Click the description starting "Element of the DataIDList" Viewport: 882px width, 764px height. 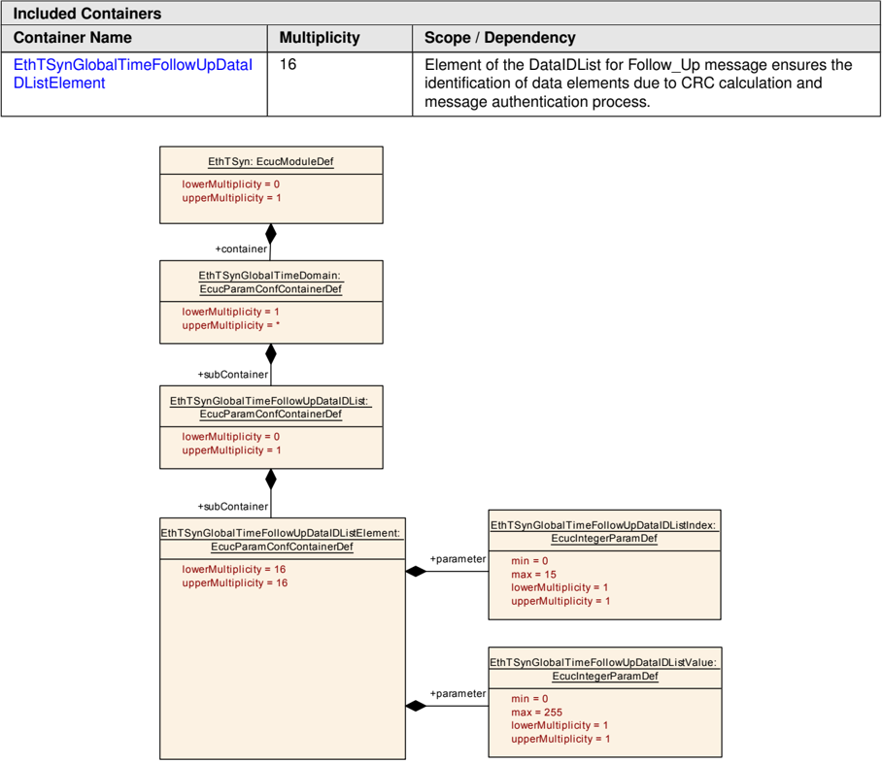[x=638, y=83]
